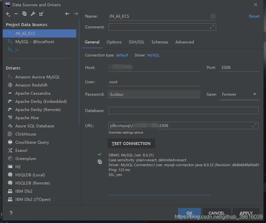Expand the Comment field
The image size is (266, 223).
point(212,27)
